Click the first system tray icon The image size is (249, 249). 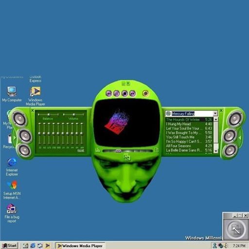click(x=215, y=246)
